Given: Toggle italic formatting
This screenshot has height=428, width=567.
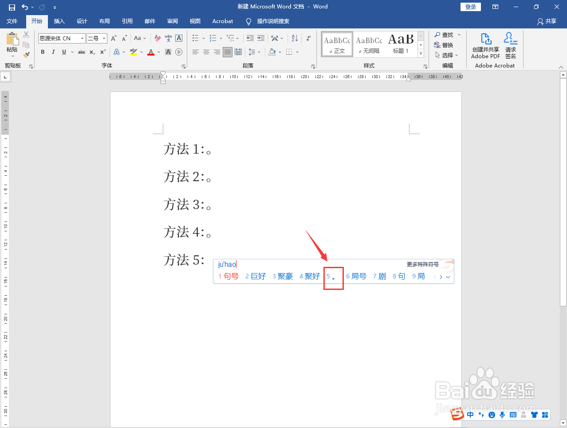Looking at the screenshot, I should click(53, 52).
